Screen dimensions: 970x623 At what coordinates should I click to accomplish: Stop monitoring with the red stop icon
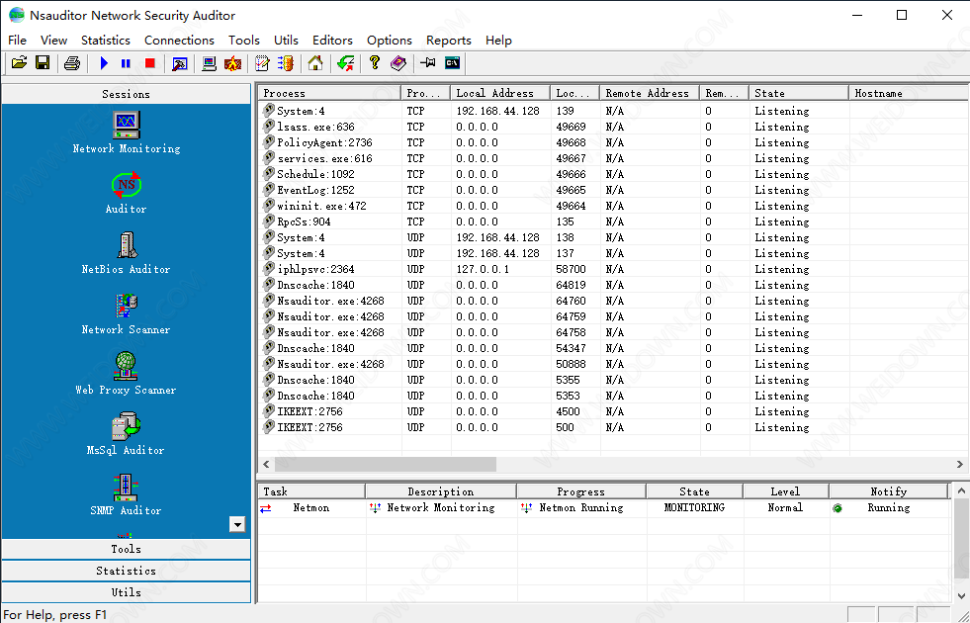coord(149,63)
